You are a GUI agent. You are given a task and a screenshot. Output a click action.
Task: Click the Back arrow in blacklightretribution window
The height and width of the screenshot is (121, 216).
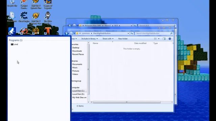67,33
